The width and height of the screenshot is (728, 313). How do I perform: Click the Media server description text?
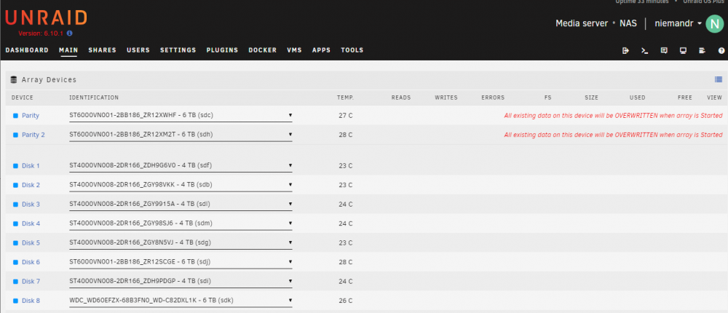click(x=582, y=23)
